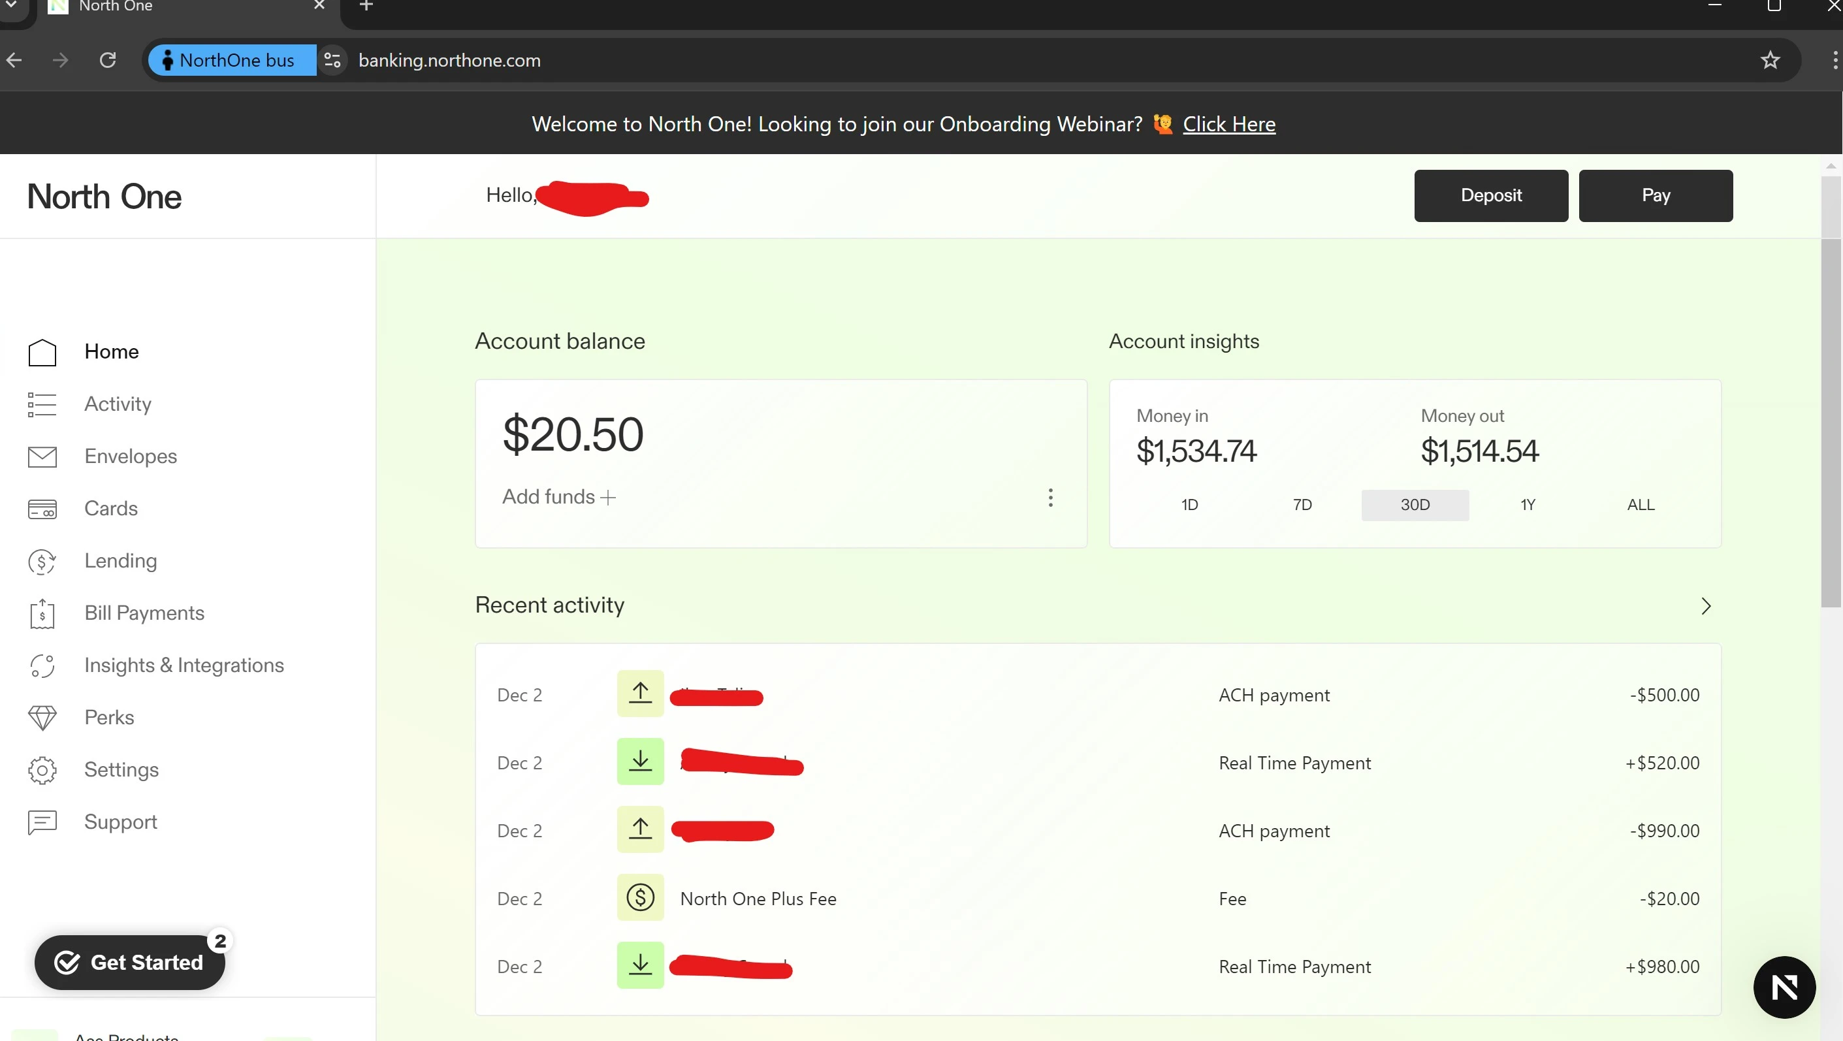Click the Get Started checklist button
The image size is (1843, 1041).
point(130,963)
